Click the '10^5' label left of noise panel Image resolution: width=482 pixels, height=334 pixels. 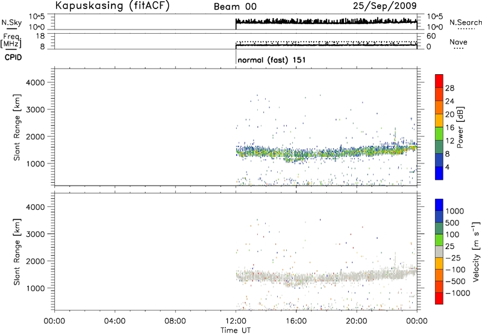pos(38,16)
